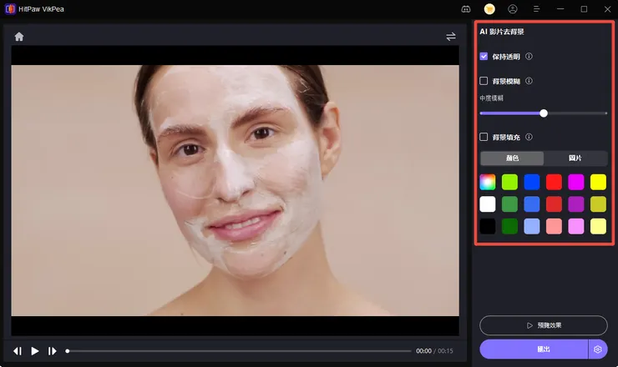
Task: Click the video preview of woman's face
Action: coord(235,190)
